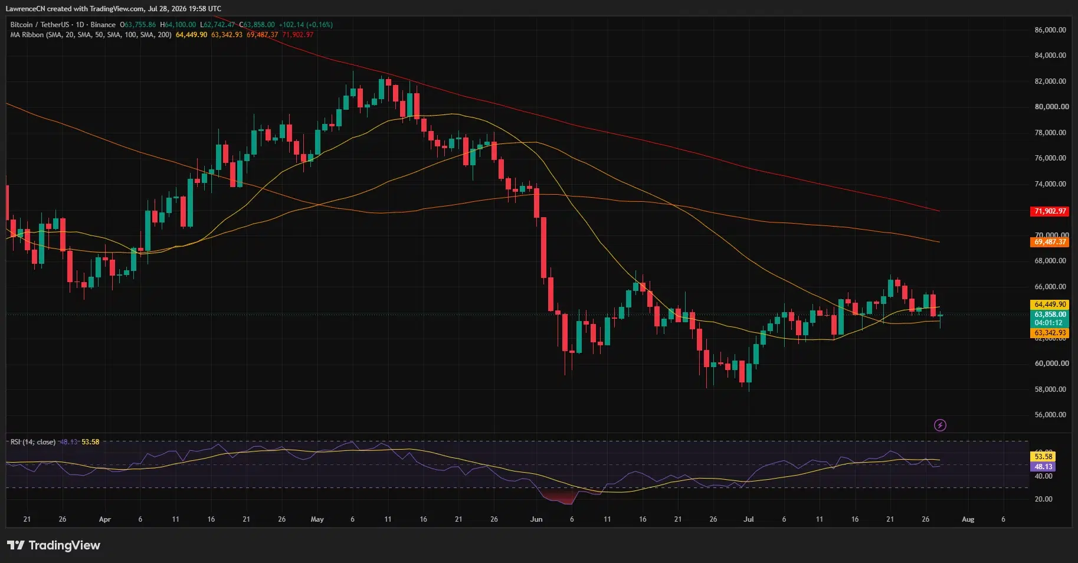
Task: Click the Jun label on time axis
Action: [x=536, y=520]
